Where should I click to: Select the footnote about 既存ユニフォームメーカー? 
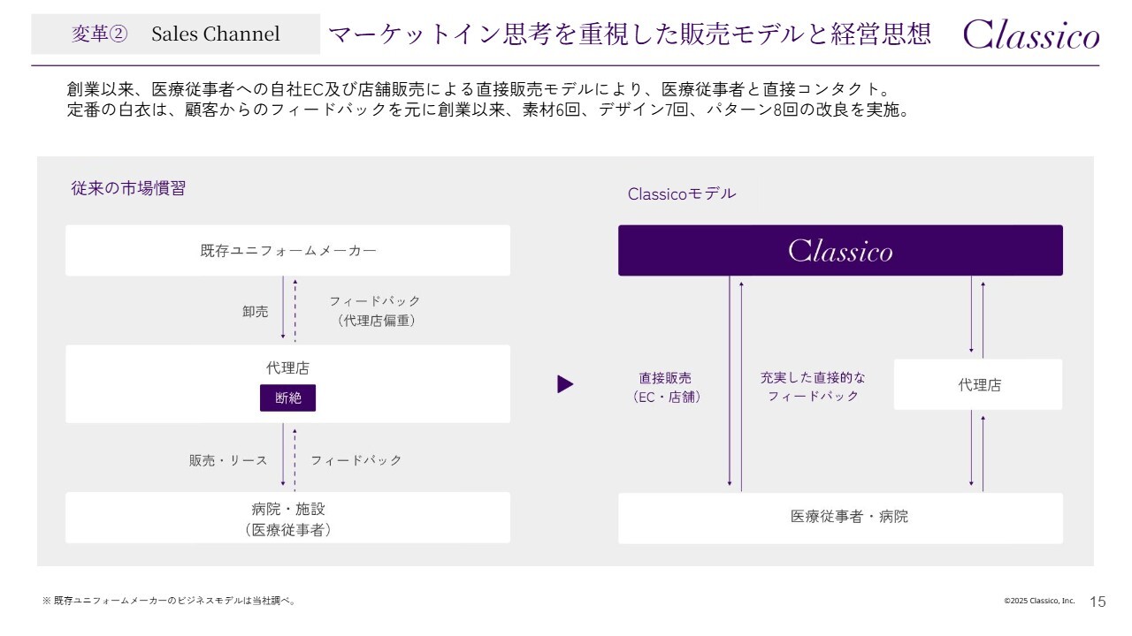169,601
